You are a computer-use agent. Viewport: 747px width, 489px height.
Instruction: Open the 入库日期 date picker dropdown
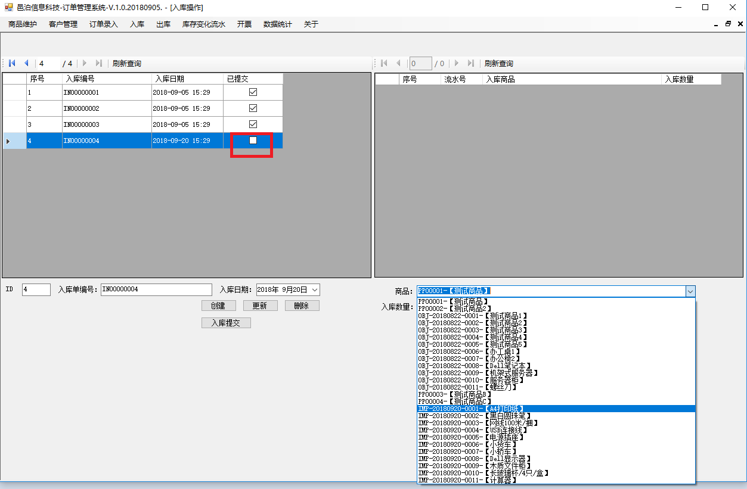pyautogui.click(x=314, y=289)
